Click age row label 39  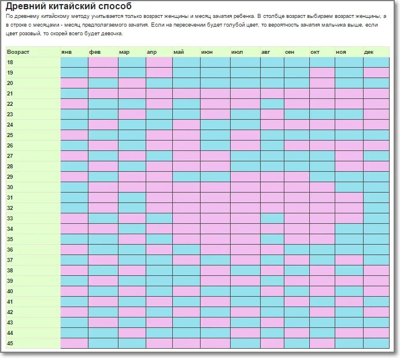pos(10,281)
